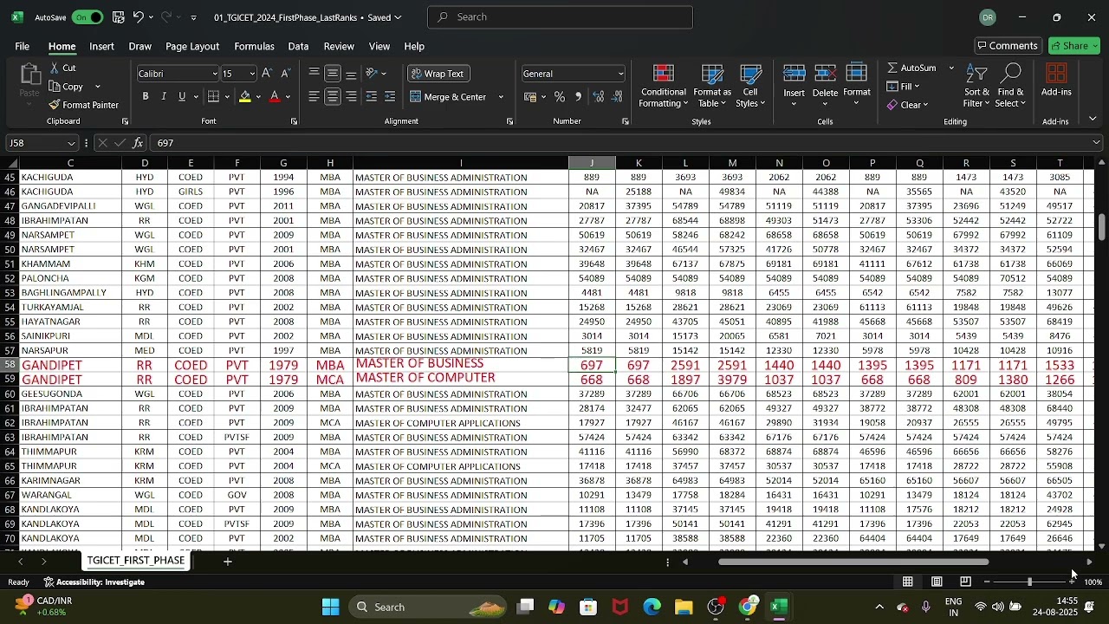Click the Undo arrow icon
This screenshot has height=624, width=1109.
pos(138,17)
